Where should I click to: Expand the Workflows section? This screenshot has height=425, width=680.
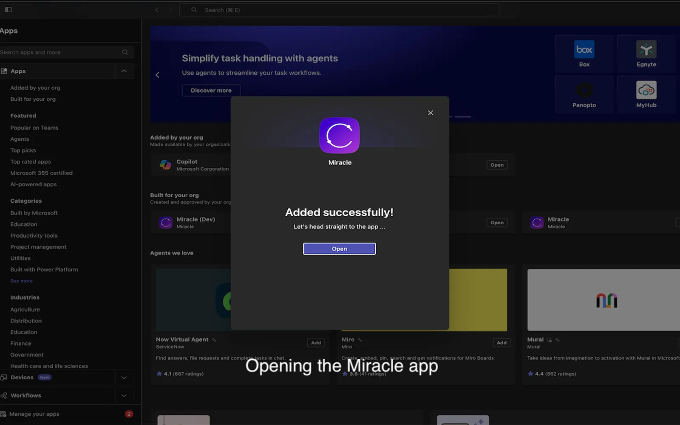coord(124,395)
